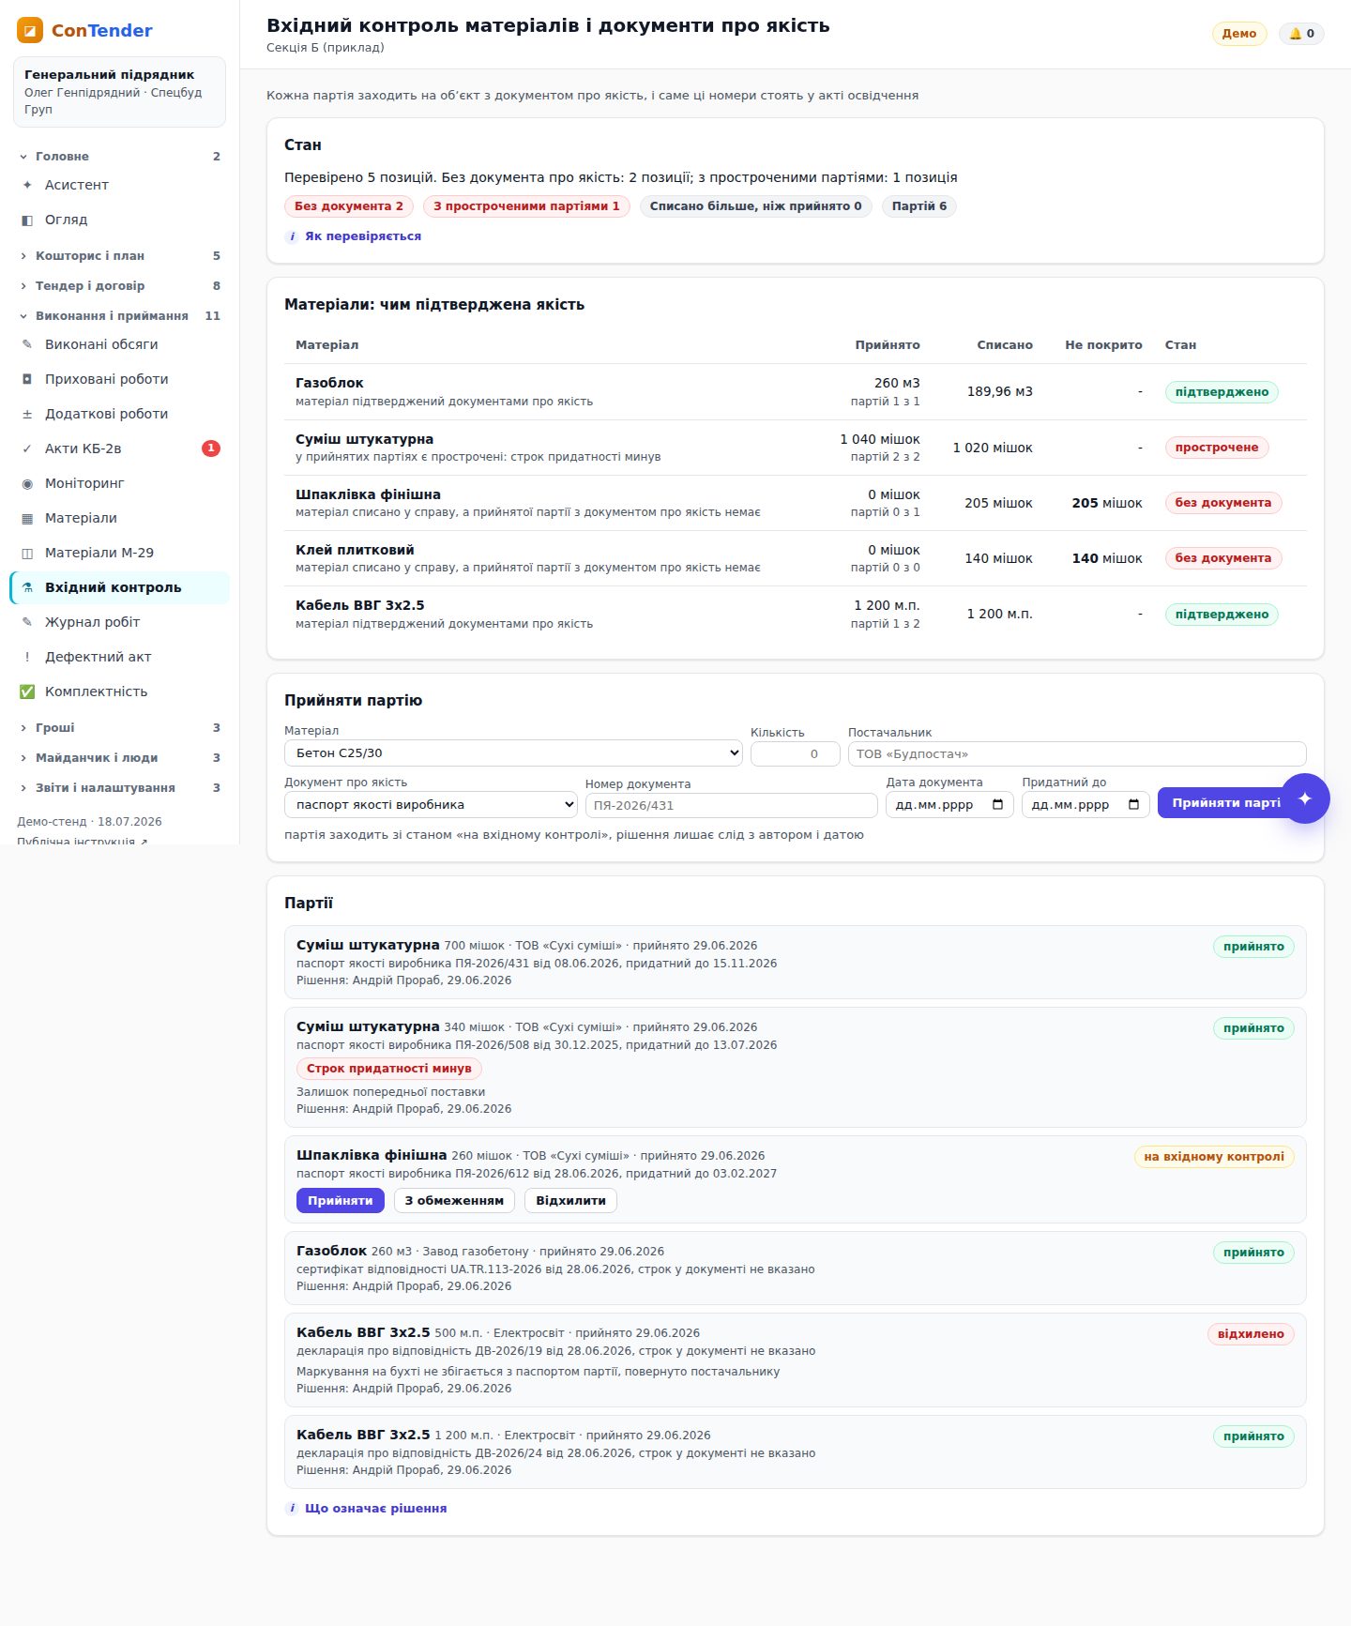Open the notifications bell icon

pyautogui.click(x=1295, y=34)
